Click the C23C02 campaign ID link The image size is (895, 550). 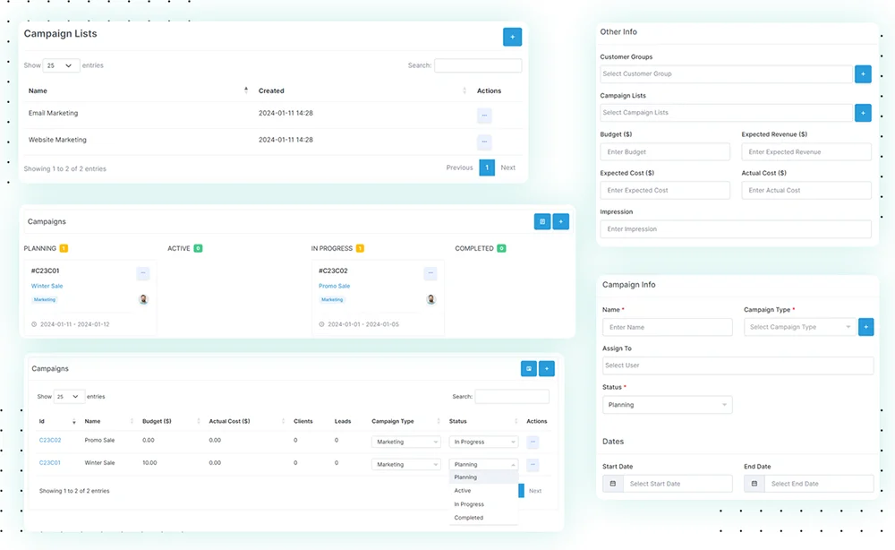pos(50,441)
